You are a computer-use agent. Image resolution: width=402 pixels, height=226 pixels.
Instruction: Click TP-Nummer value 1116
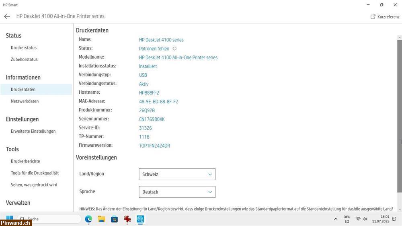pos(144,137)
